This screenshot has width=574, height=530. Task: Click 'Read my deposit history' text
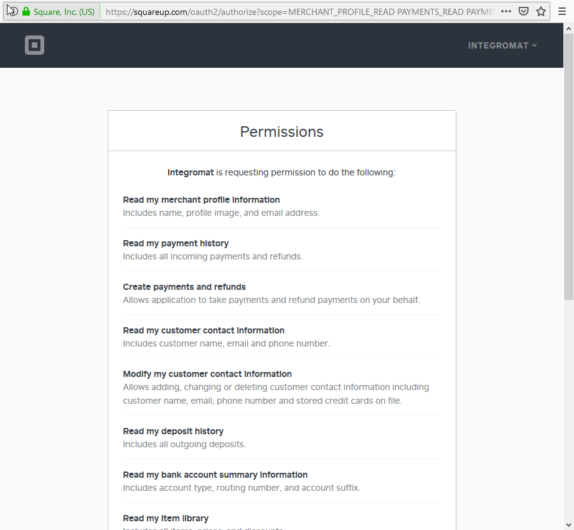(173, 431)
